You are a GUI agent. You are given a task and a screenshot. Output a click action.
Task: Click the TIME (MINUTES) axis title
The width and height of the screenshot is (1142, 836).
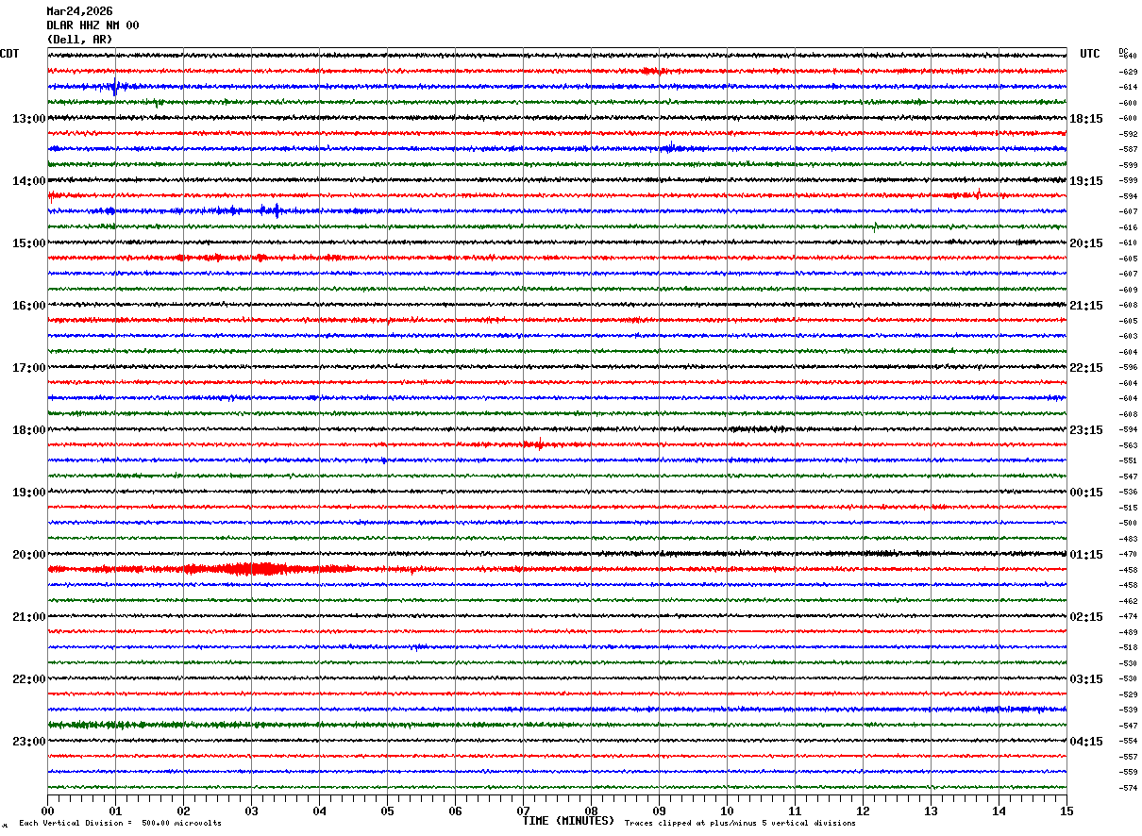pos(568,821)
